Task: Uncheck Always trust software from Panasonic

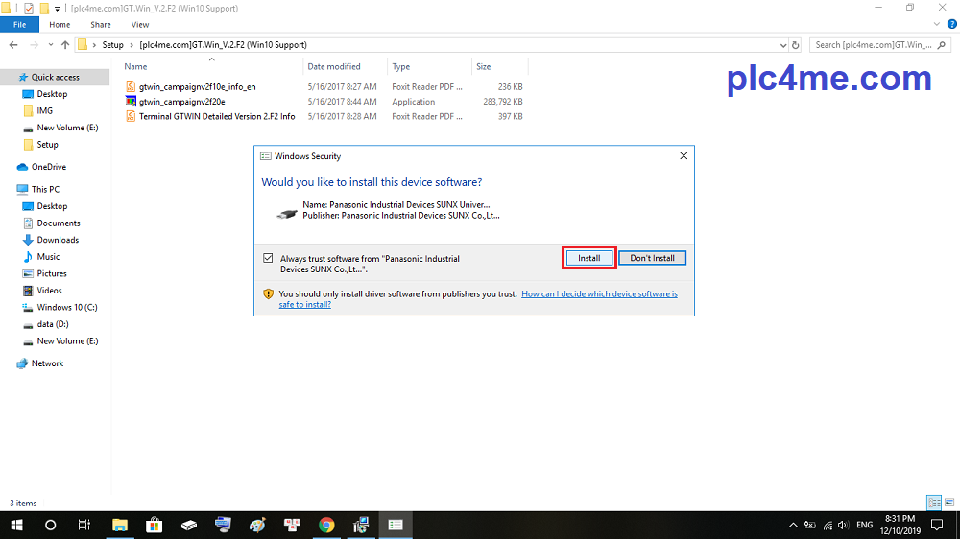Action: [x=267, y=258]
